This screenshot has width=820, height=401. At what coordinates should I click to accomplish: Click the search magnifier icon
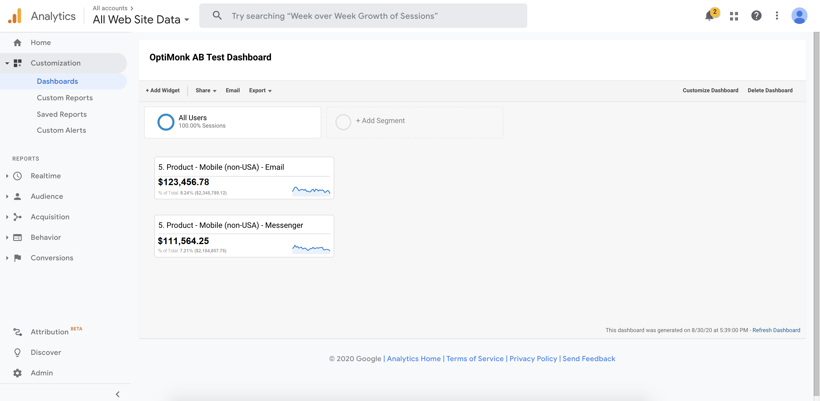tap(217, 16)
